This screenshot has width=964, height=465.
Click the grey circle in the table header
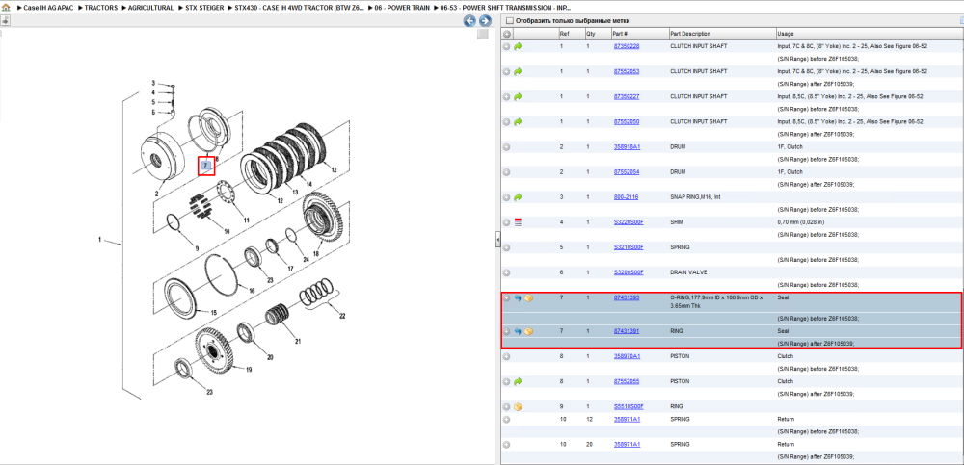507,34
